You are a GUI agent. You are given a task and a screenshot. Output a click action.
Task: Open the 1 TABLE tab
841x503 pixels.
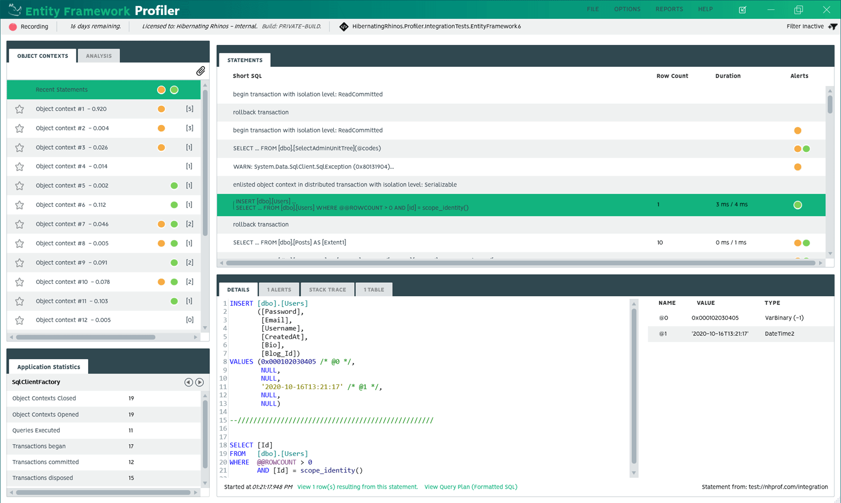point(374,289)
